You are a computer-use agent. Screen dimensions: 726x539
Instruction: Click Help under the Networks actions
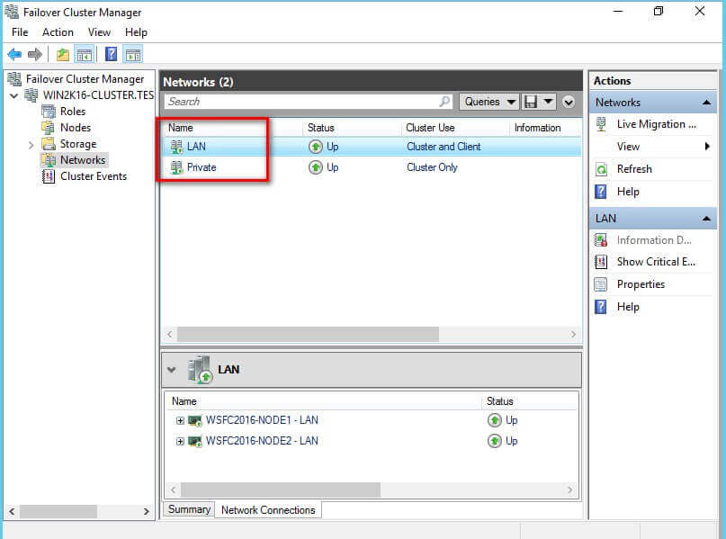(x=628, y=192)
